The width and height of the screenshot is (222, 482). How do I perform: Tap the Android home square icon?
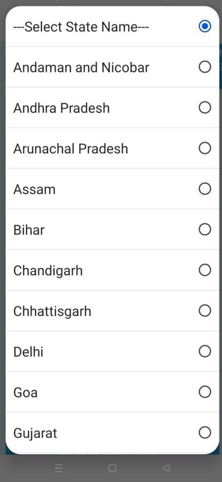point(112,468)
